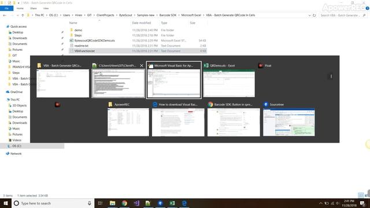Open Quick access in the sidebar
Screen dimensions: 370x208
18,27
